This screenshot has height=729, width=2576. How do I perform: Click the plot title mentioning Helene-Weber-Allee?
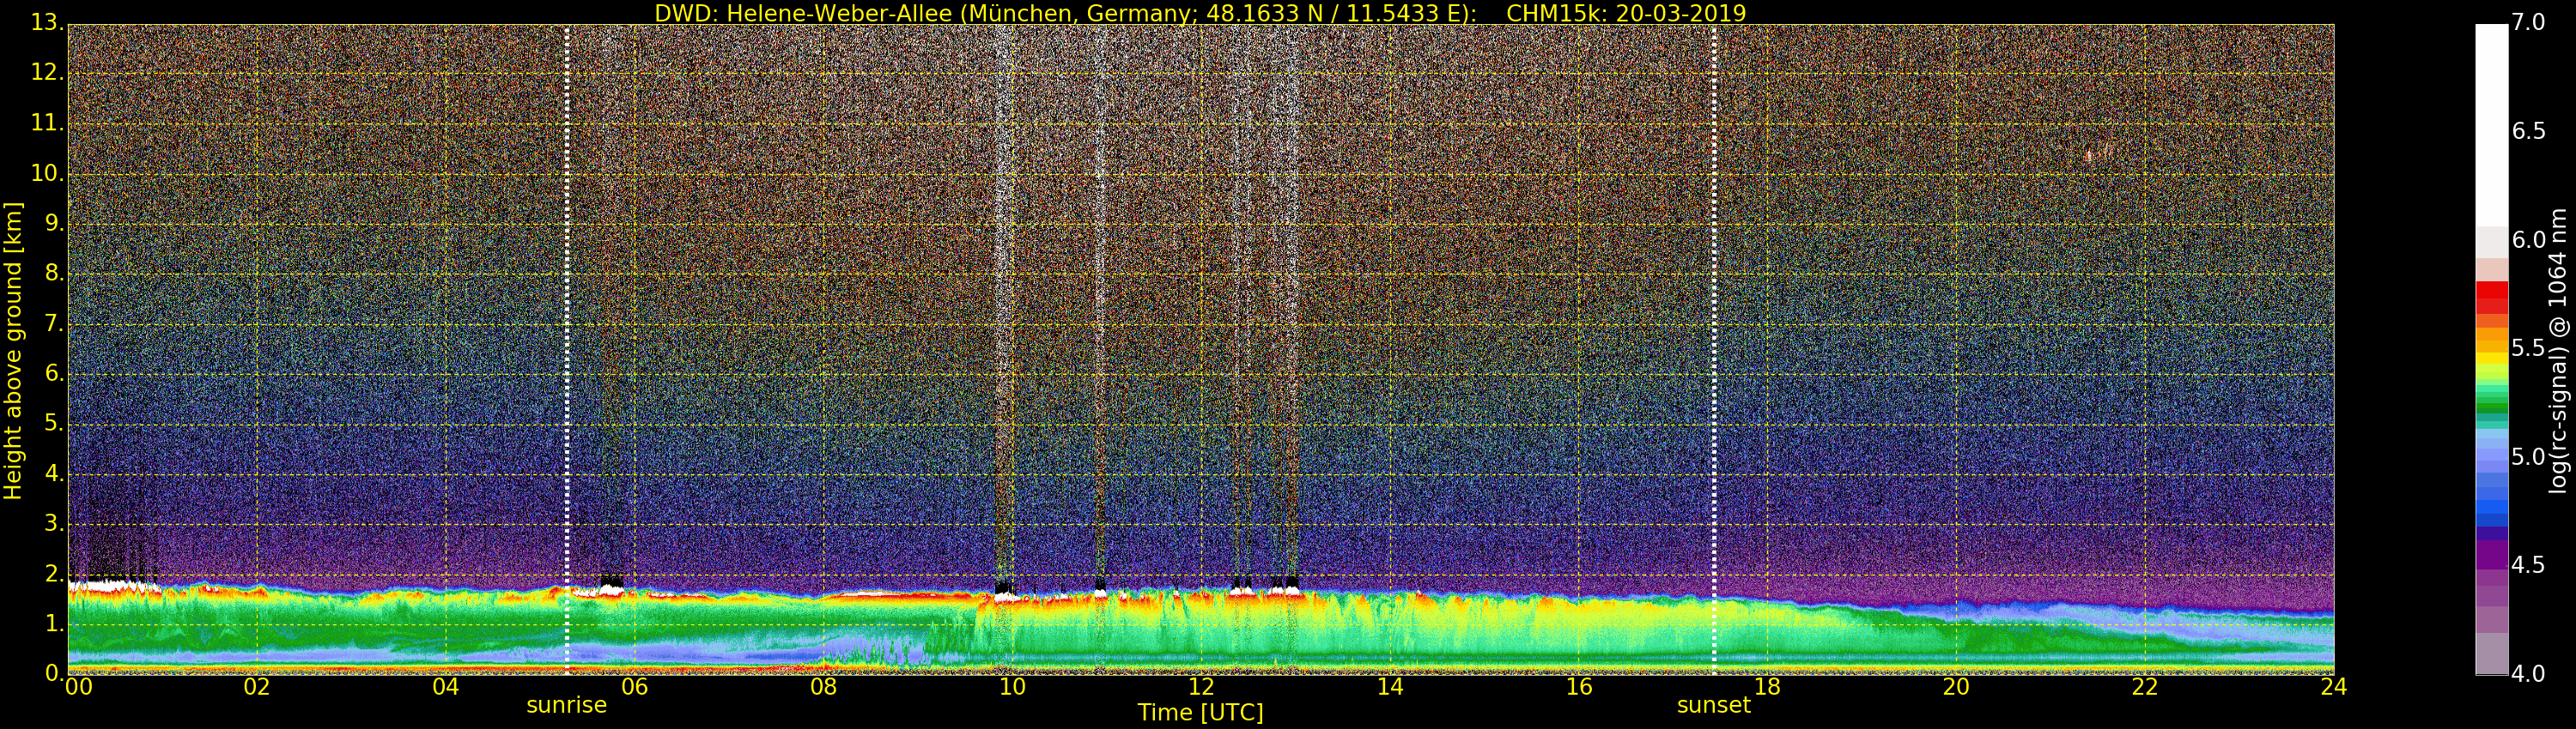[x=1200, y=13]
